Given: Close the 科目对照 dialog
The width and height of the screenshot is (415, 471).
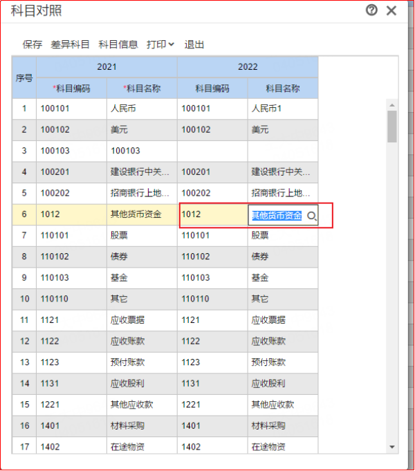Looking at the screenshot, I should [391, 10].
